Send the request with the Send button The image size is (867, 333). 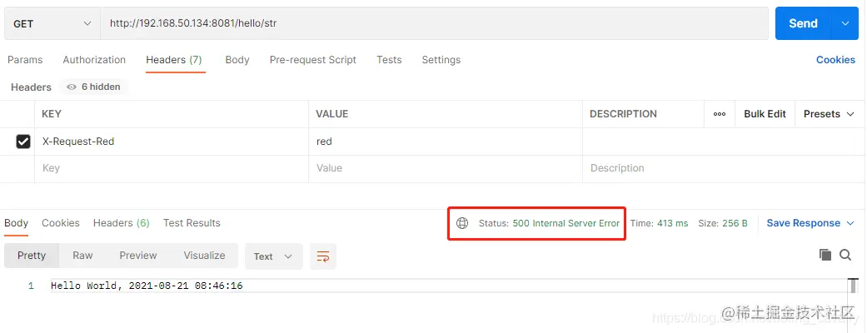[x=804, y=23]
